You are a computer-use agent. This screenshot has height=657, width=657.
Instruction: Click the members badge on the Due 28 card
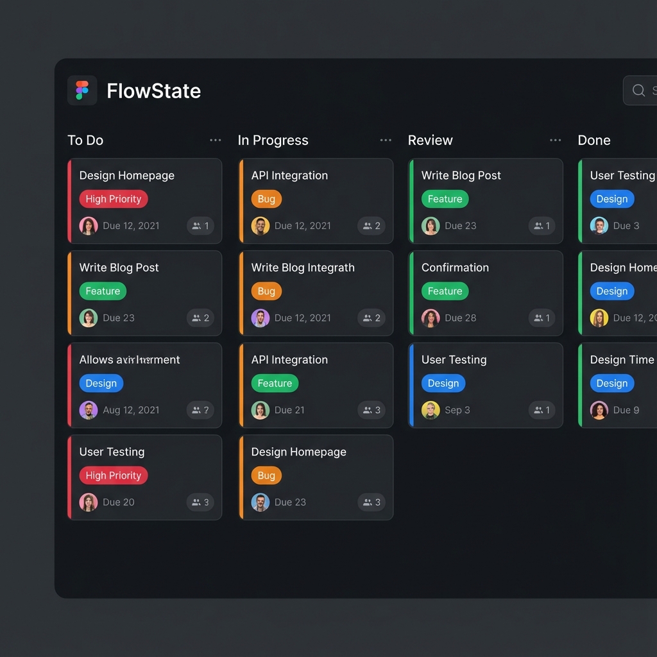click(x=542, y=318)
